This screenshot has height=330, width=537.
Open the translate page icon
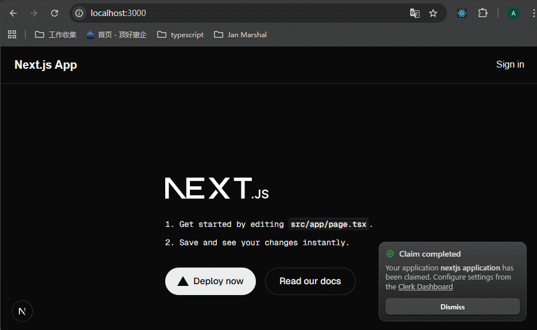(x=414, y=13)
